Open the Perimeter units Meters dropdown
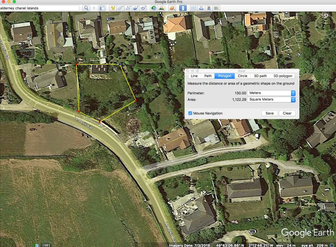 point(271,93)
